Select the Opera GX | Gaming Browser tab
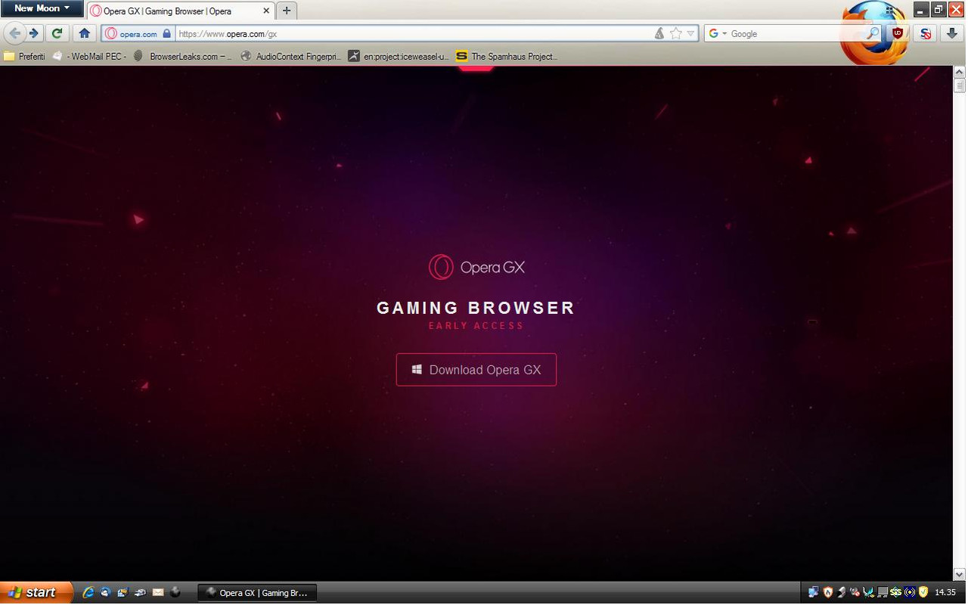The height and width of the screenshot is (605, 968). [x=180, y=11]
